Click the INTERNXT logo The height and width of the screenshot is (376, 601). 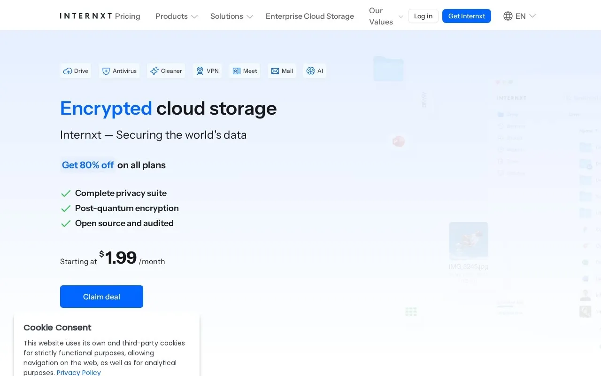(86, 16)
